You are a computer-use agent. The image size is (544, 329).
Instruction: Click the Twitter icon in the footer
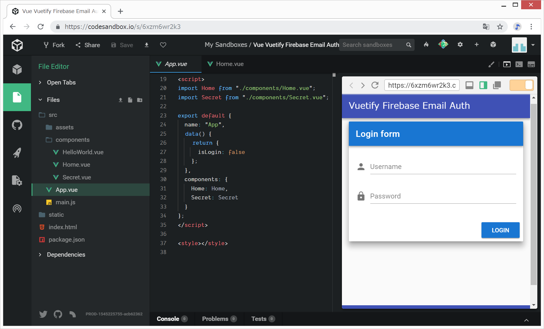point(43,314)
